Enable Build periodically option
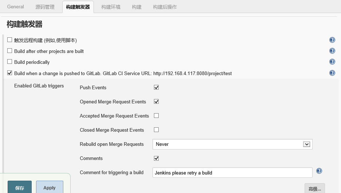 (10, 62)
